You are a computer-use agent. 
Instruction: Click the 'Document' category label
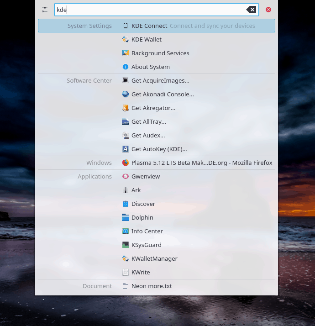tap(97, 286)
